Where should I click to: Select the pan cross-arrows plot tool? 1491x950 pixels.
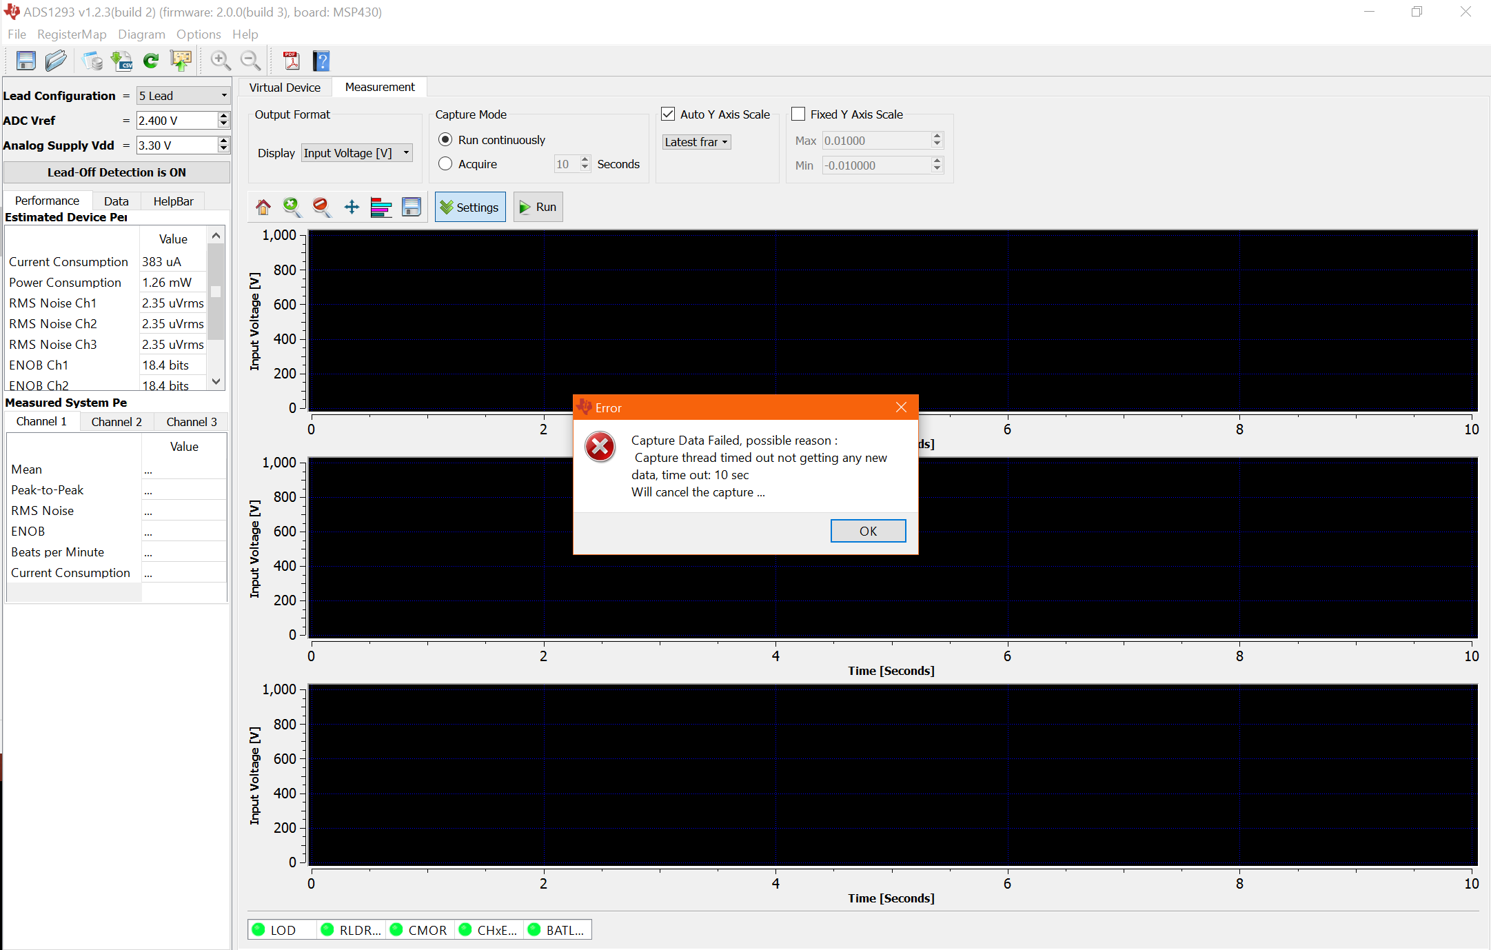tap(352, 207)
